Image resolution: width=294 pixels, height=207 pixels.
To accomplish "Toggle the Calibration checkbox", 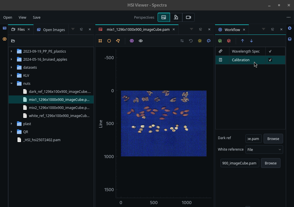I will click(x=270, y=60).
